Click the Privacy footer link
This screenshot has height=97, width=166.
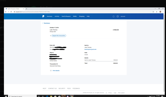(110, 93)
